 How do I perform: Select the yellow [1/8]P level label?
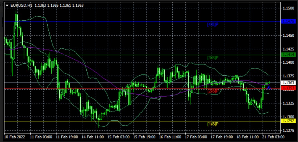click(212, 124)
